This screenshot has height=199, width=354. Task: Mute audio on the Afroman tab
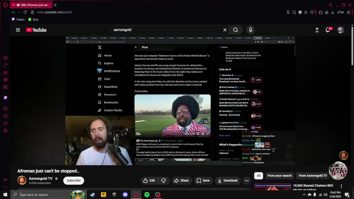coord(18,5)
